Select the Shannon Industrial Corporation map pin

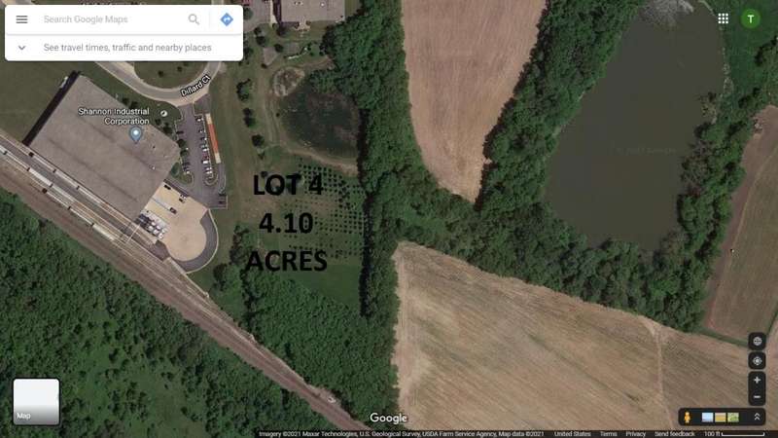tap(135, 133)
